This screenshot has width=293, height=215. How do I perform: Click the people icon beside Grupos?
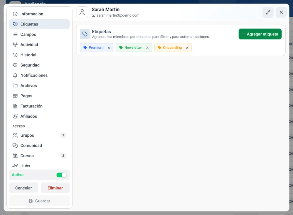pyautogui.click(x=15, y=135)
